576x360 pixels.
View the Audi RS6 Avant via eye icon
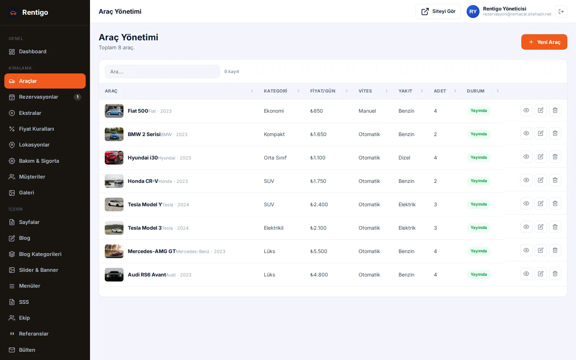click(526, 274)
